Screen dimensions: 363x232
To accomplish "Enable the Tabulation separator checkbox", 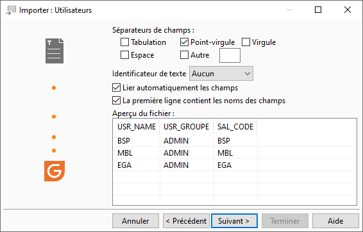I will pyautogui.click(x=124, y=42).
